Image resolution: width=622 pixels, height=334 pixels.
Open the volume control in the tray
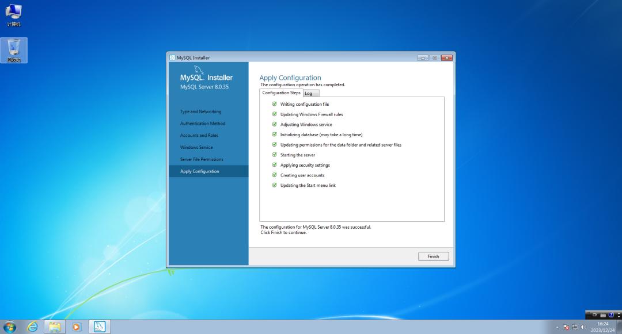pyautogui.click(x=583, y=327)
